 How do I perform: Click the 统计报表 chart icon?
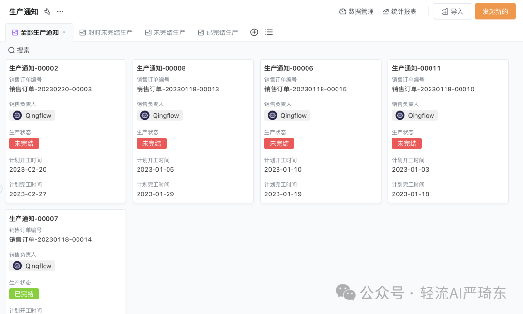(x=385, y=11)
